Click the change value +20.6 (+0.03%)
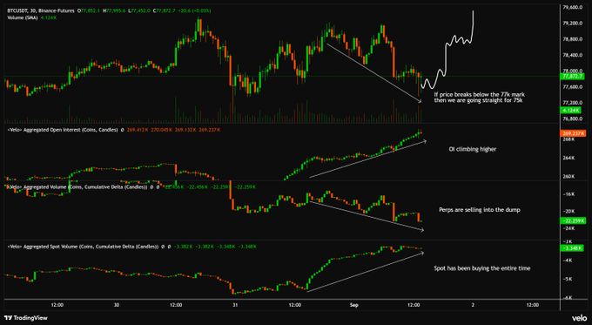 tap(194, 10)
